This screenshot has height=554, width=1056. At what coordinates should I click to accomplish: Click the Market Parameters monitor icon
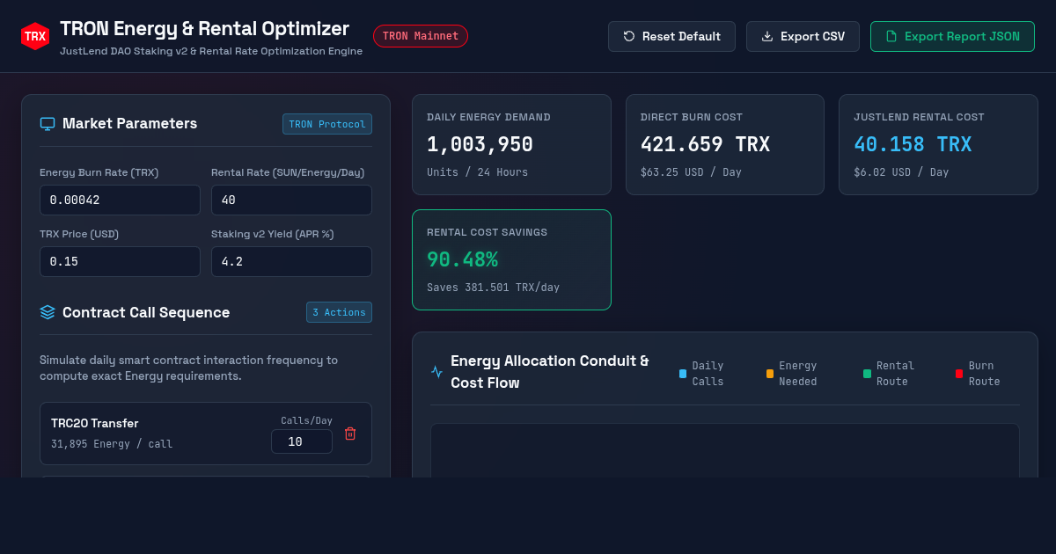48,124
